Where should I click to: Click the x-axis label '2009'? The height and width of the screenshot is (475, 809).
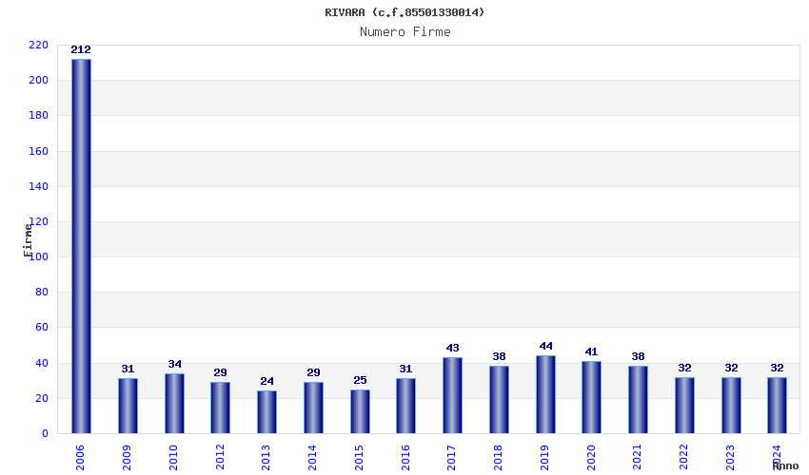pyautogui.click(x=127, y=458)
